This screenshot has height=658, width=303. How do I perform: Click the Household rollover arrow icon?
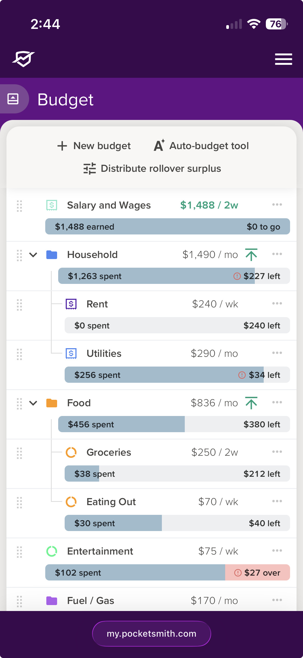(251, 255)
